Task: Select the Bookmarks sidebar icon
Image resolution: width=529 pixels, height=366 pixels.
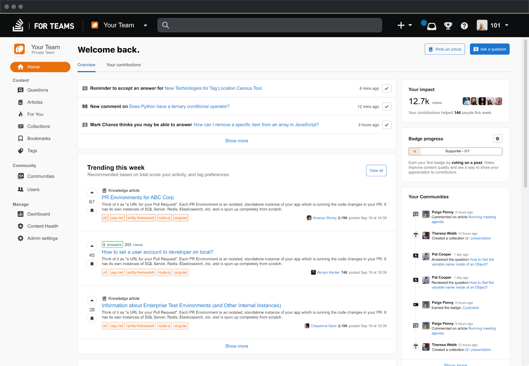Action: (20, 138)
